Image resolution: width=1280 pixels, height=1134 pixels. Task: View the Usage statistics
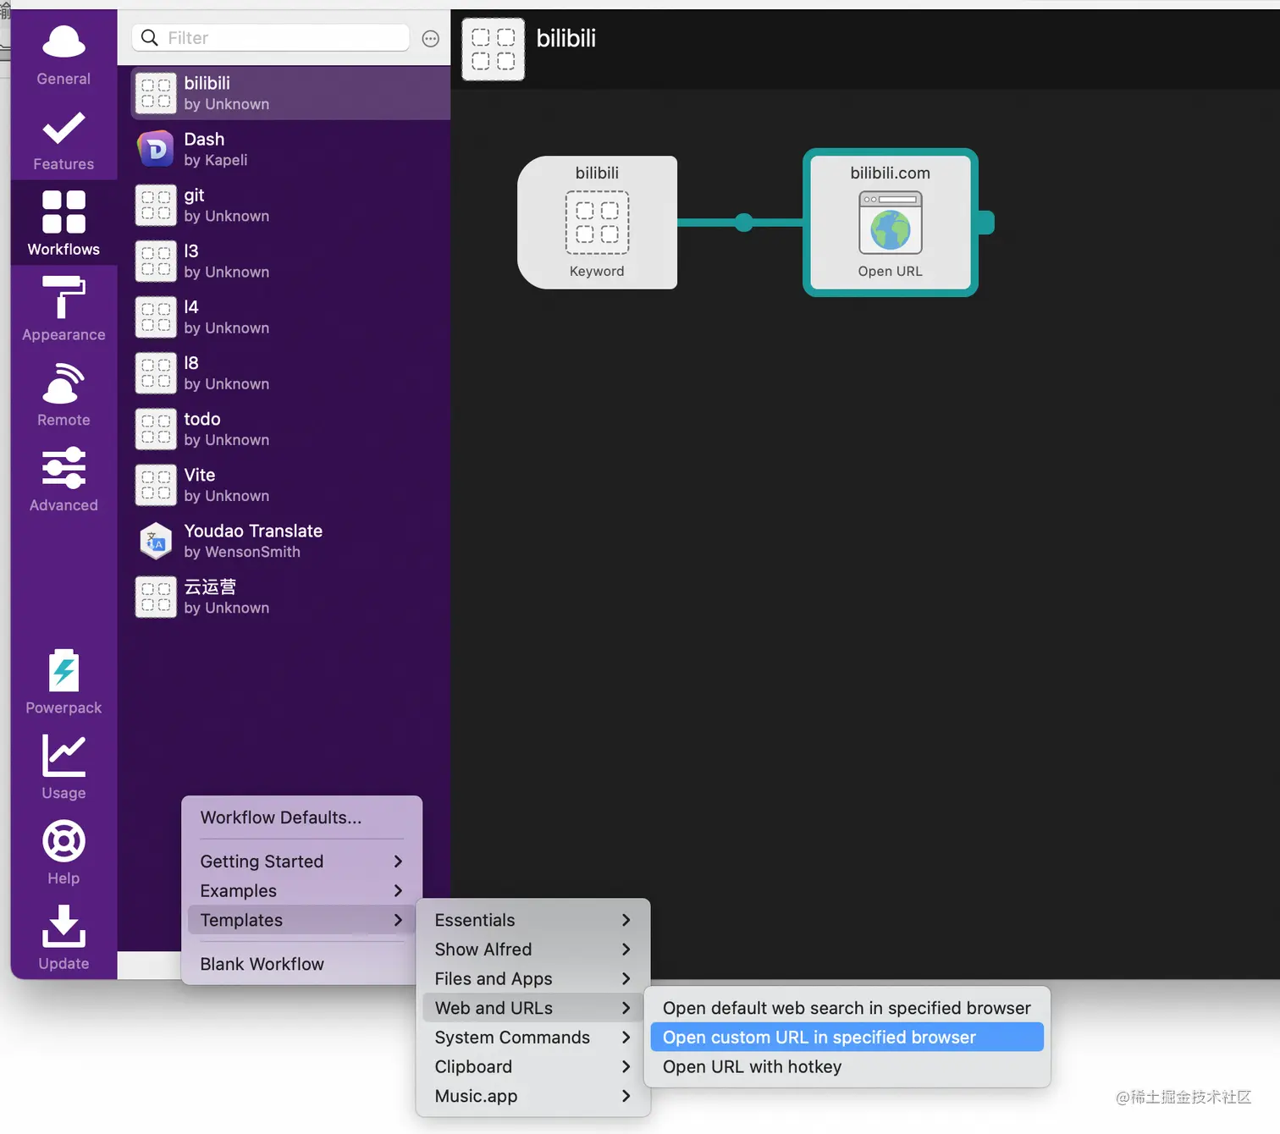(63, 767)
